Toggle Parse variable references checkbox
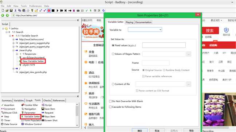The image size is (236, 132). tap(143, 77)
